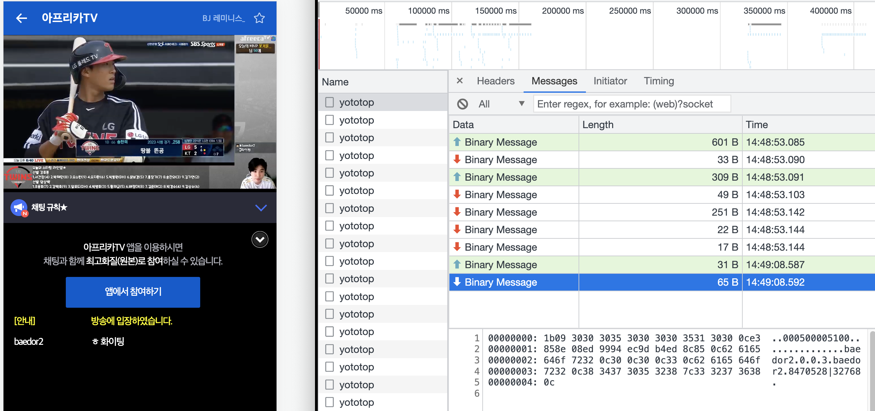Expand the chat rules notice chevron
Viewport: 875px width, 411px height.
[261, 208]
